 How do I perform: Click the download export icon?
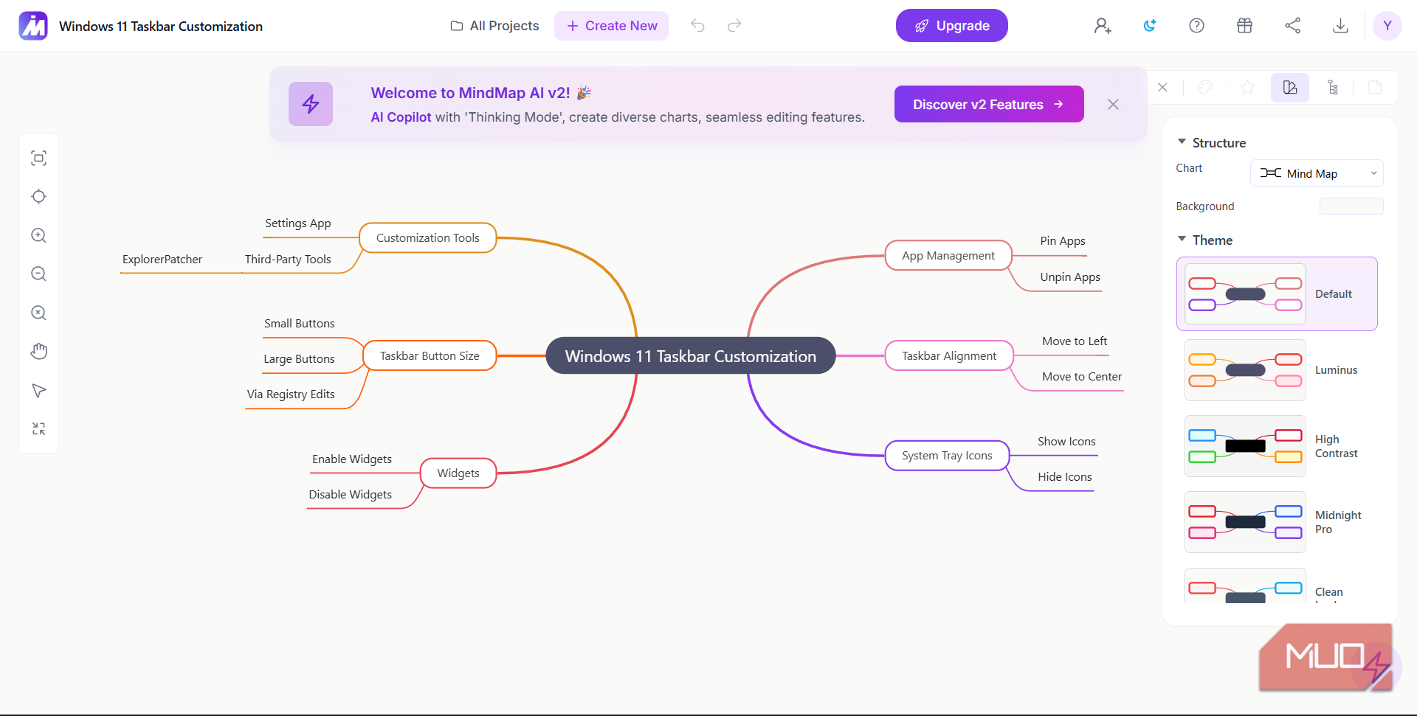point(1341,26)
